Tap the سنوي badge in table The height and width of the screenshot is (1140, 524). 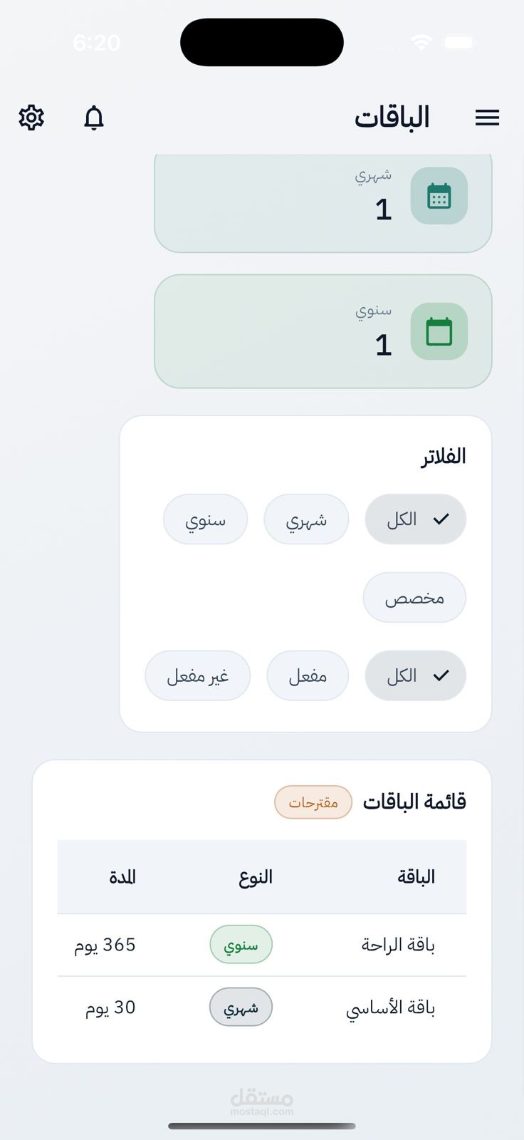(x=241, y=945)
